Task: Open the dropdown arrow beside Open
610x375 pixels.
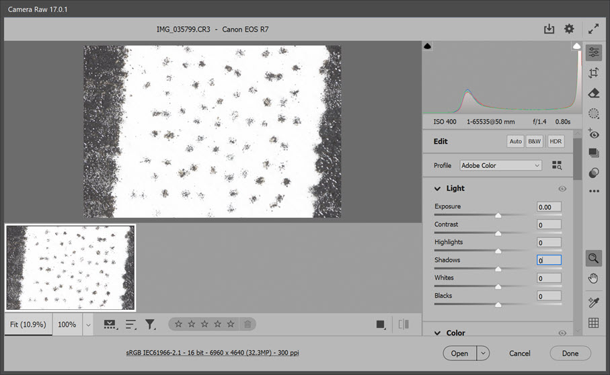Action: [x=483, y=353]
